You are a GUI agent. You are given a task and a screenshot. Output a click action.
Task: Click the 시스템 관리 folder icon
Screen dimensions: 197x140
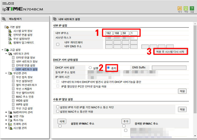click(x=10, y=128)
